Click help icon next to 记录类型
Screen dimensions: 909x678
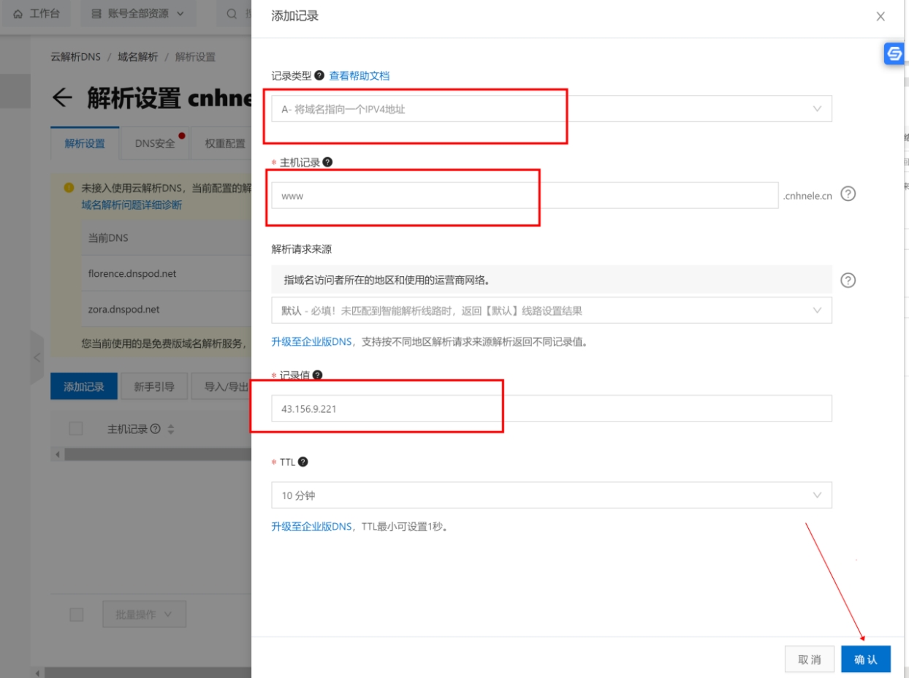[319, 75]
